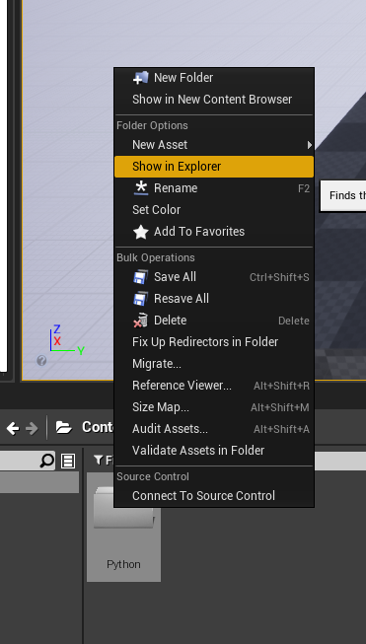Toggle the sources list view icon
Viewport: 366px width, 644px height.
point(68,461)
